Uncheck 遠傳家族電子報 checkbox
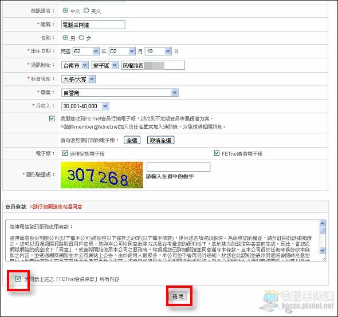Screen dimensions: 338x317 [65, 153]
